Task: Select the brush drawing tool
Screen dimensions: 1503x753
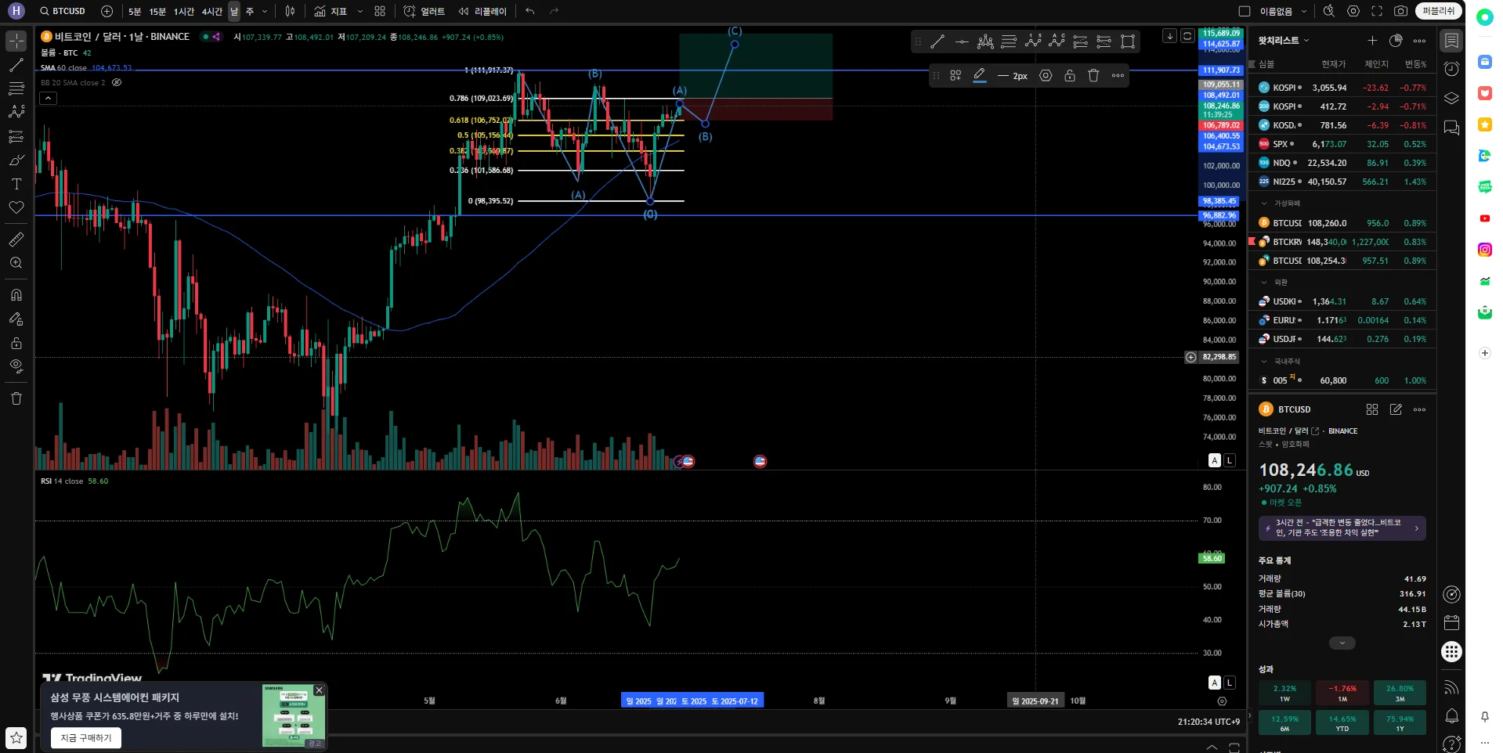Action: [16, 160]
